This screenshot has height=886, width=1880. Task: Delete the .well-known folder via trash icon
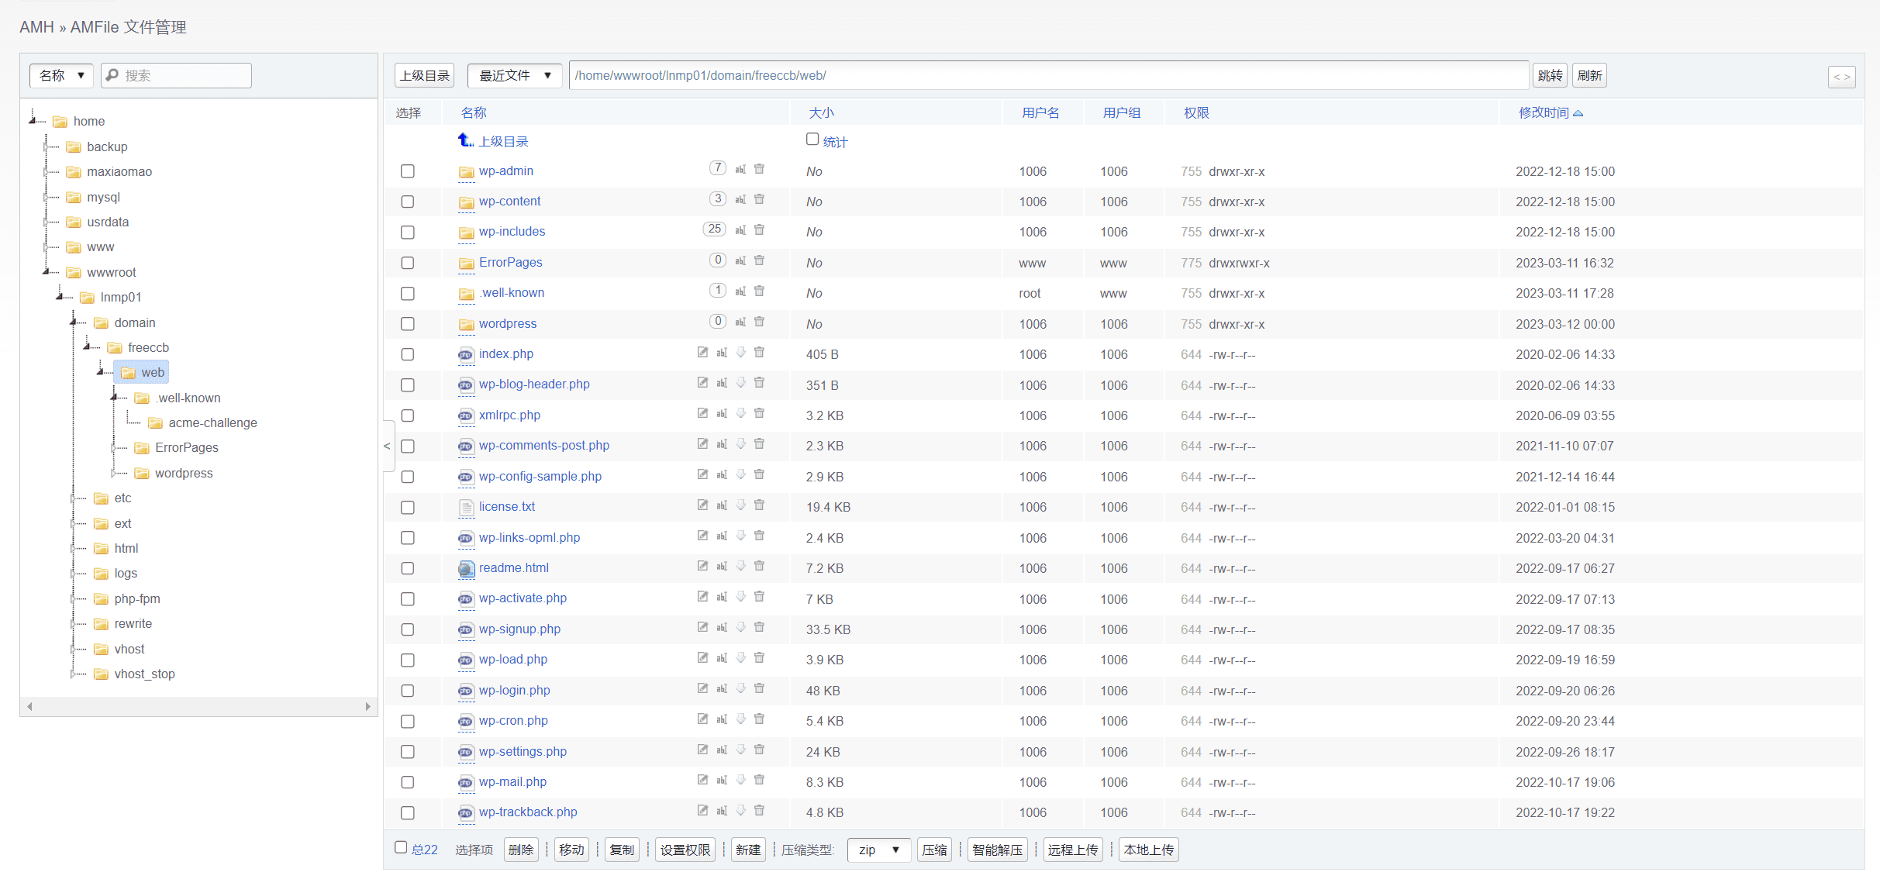[760, 291]
